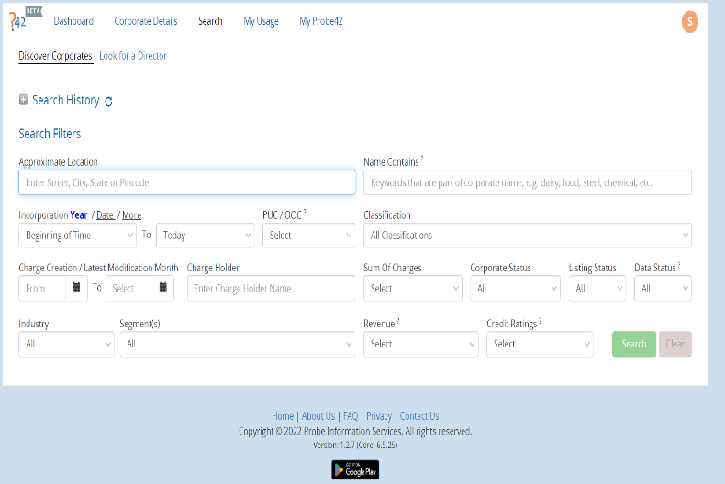Open calendar icon for From month

(76, 288)
